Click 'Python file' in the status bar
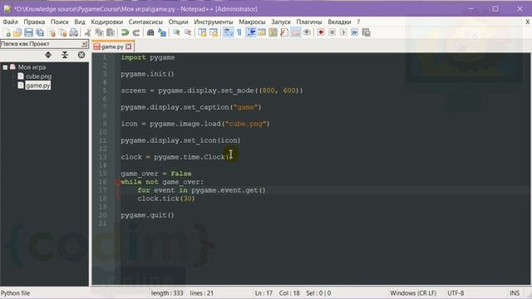 16,293
